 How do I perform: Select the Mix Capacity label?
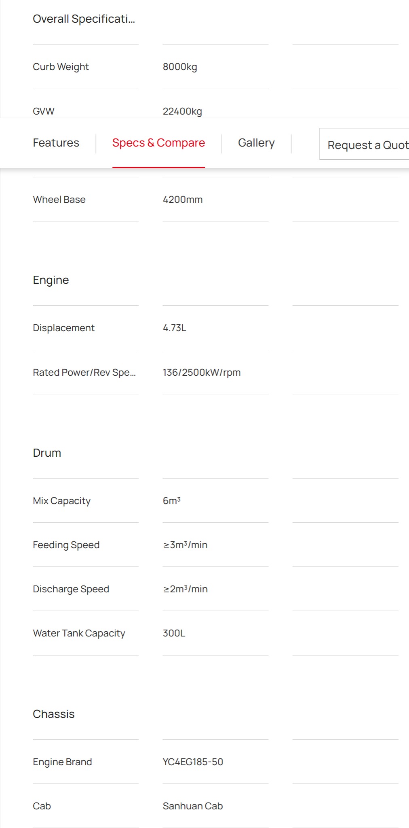[61, 501]
